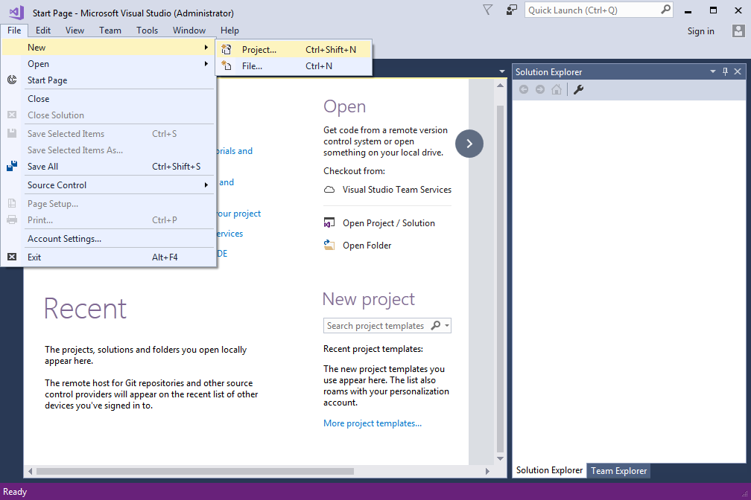
Task: Switch to the Solution Explorer tab
Action: click(549, 470)
